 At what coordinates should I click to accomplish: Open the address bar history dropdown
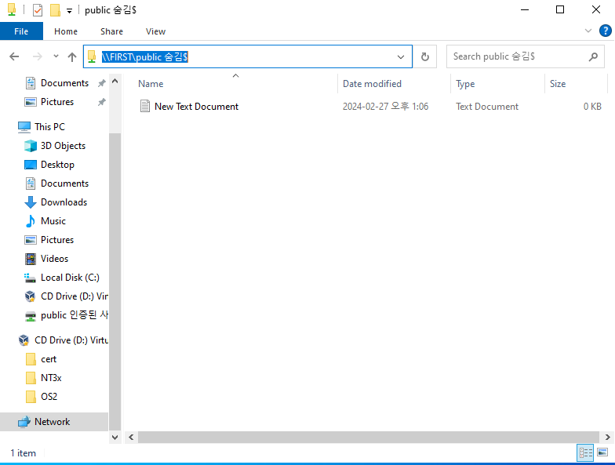pyautogui.click(x=400, y=56)
